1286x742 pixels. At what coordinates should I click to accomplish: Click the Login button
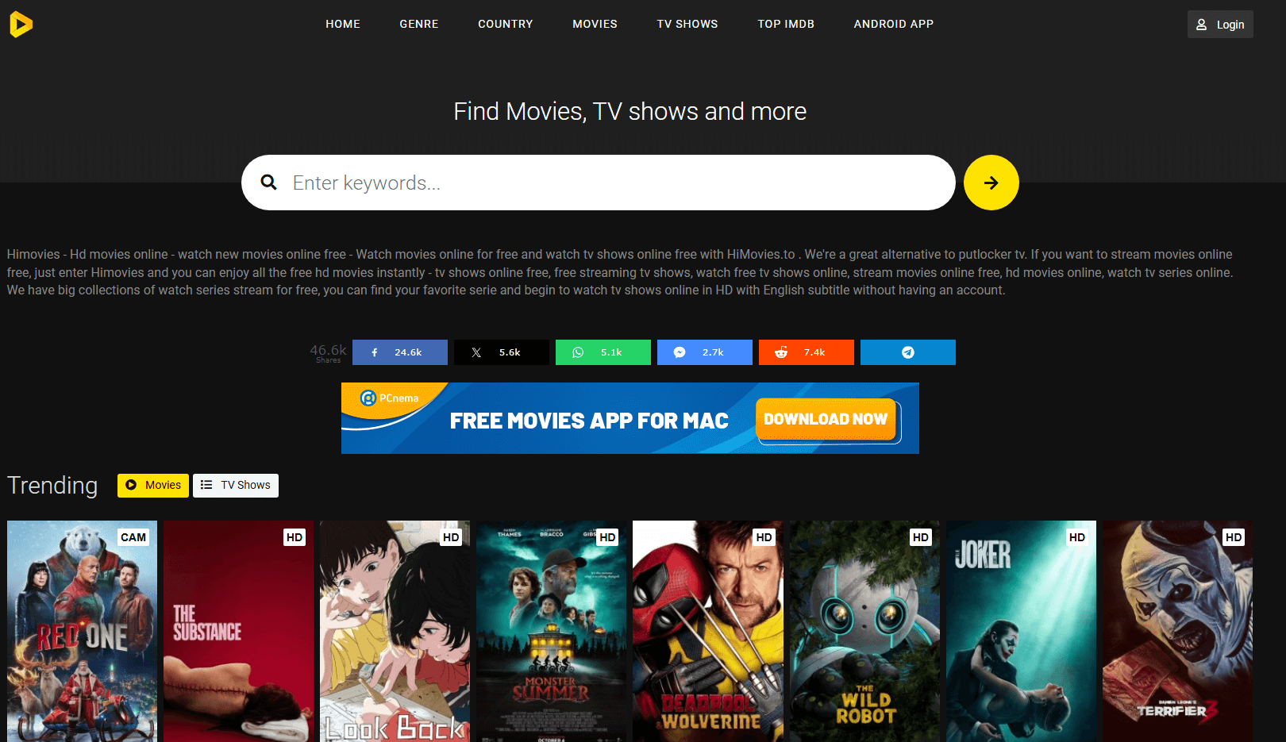point(1220,25)
